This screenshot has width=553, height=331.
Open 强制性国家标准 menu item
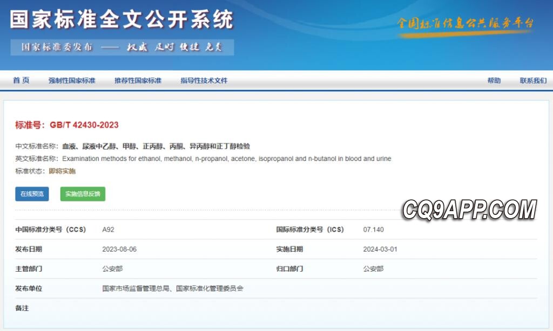[x=72, y=80]
